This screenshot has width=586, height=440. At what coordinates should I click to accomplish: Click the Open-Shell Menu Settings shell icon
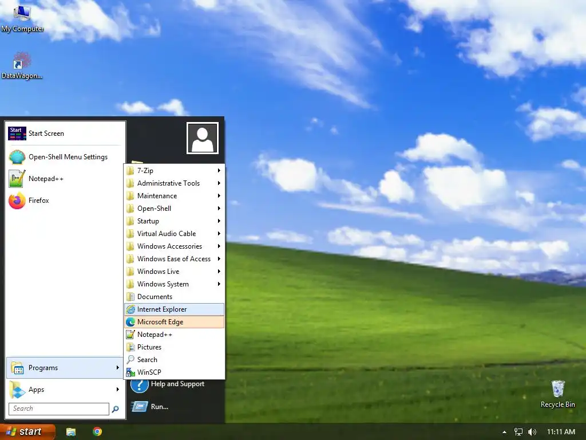click(17, 157)
